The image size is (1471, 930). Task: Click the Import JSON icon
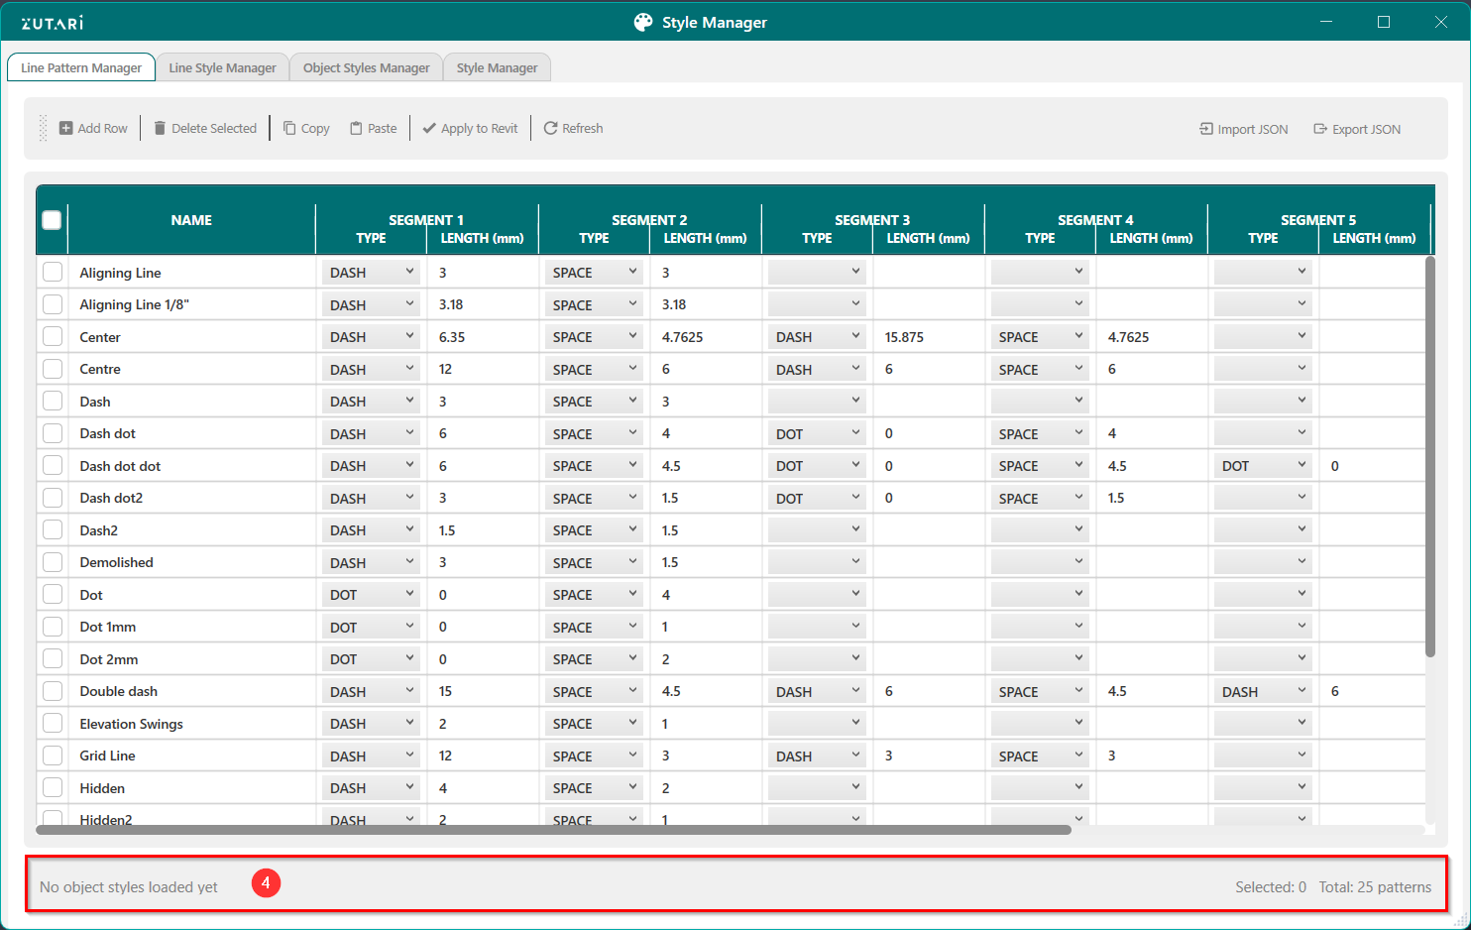(x=1206, y=129)
